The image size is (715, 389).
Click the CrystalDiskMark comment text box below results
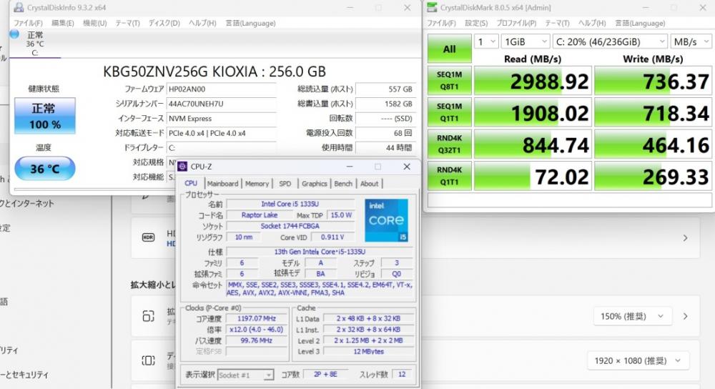pos(570,200)
